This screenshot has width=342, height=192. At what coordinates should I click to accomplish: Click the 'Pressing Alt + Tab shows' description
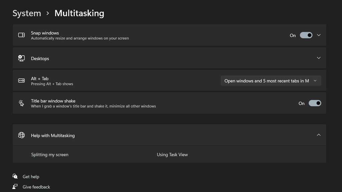coord(52,84)
